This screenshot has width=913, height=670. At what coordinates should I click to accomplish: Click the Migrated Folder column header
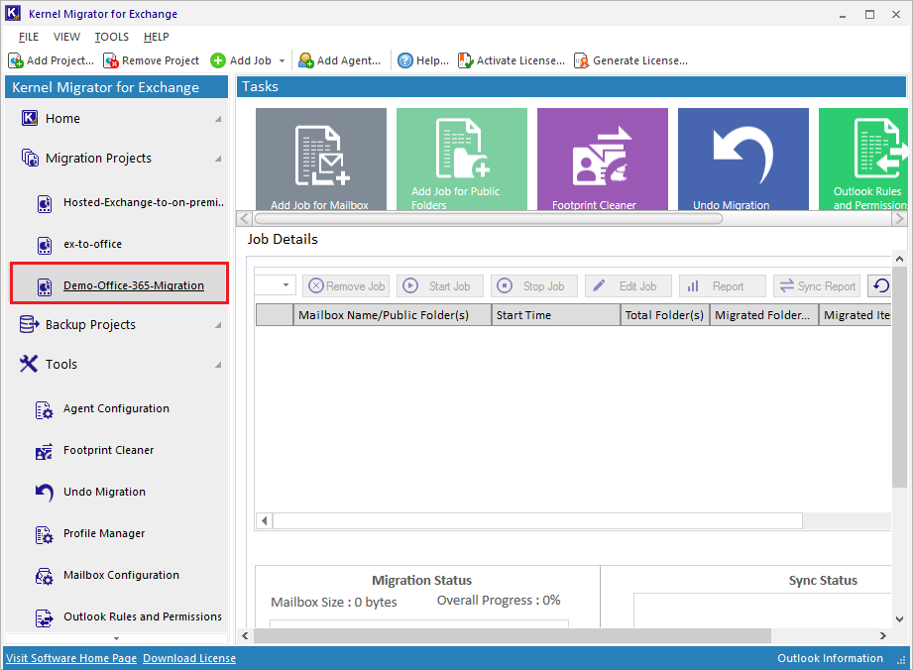(764, 315)
